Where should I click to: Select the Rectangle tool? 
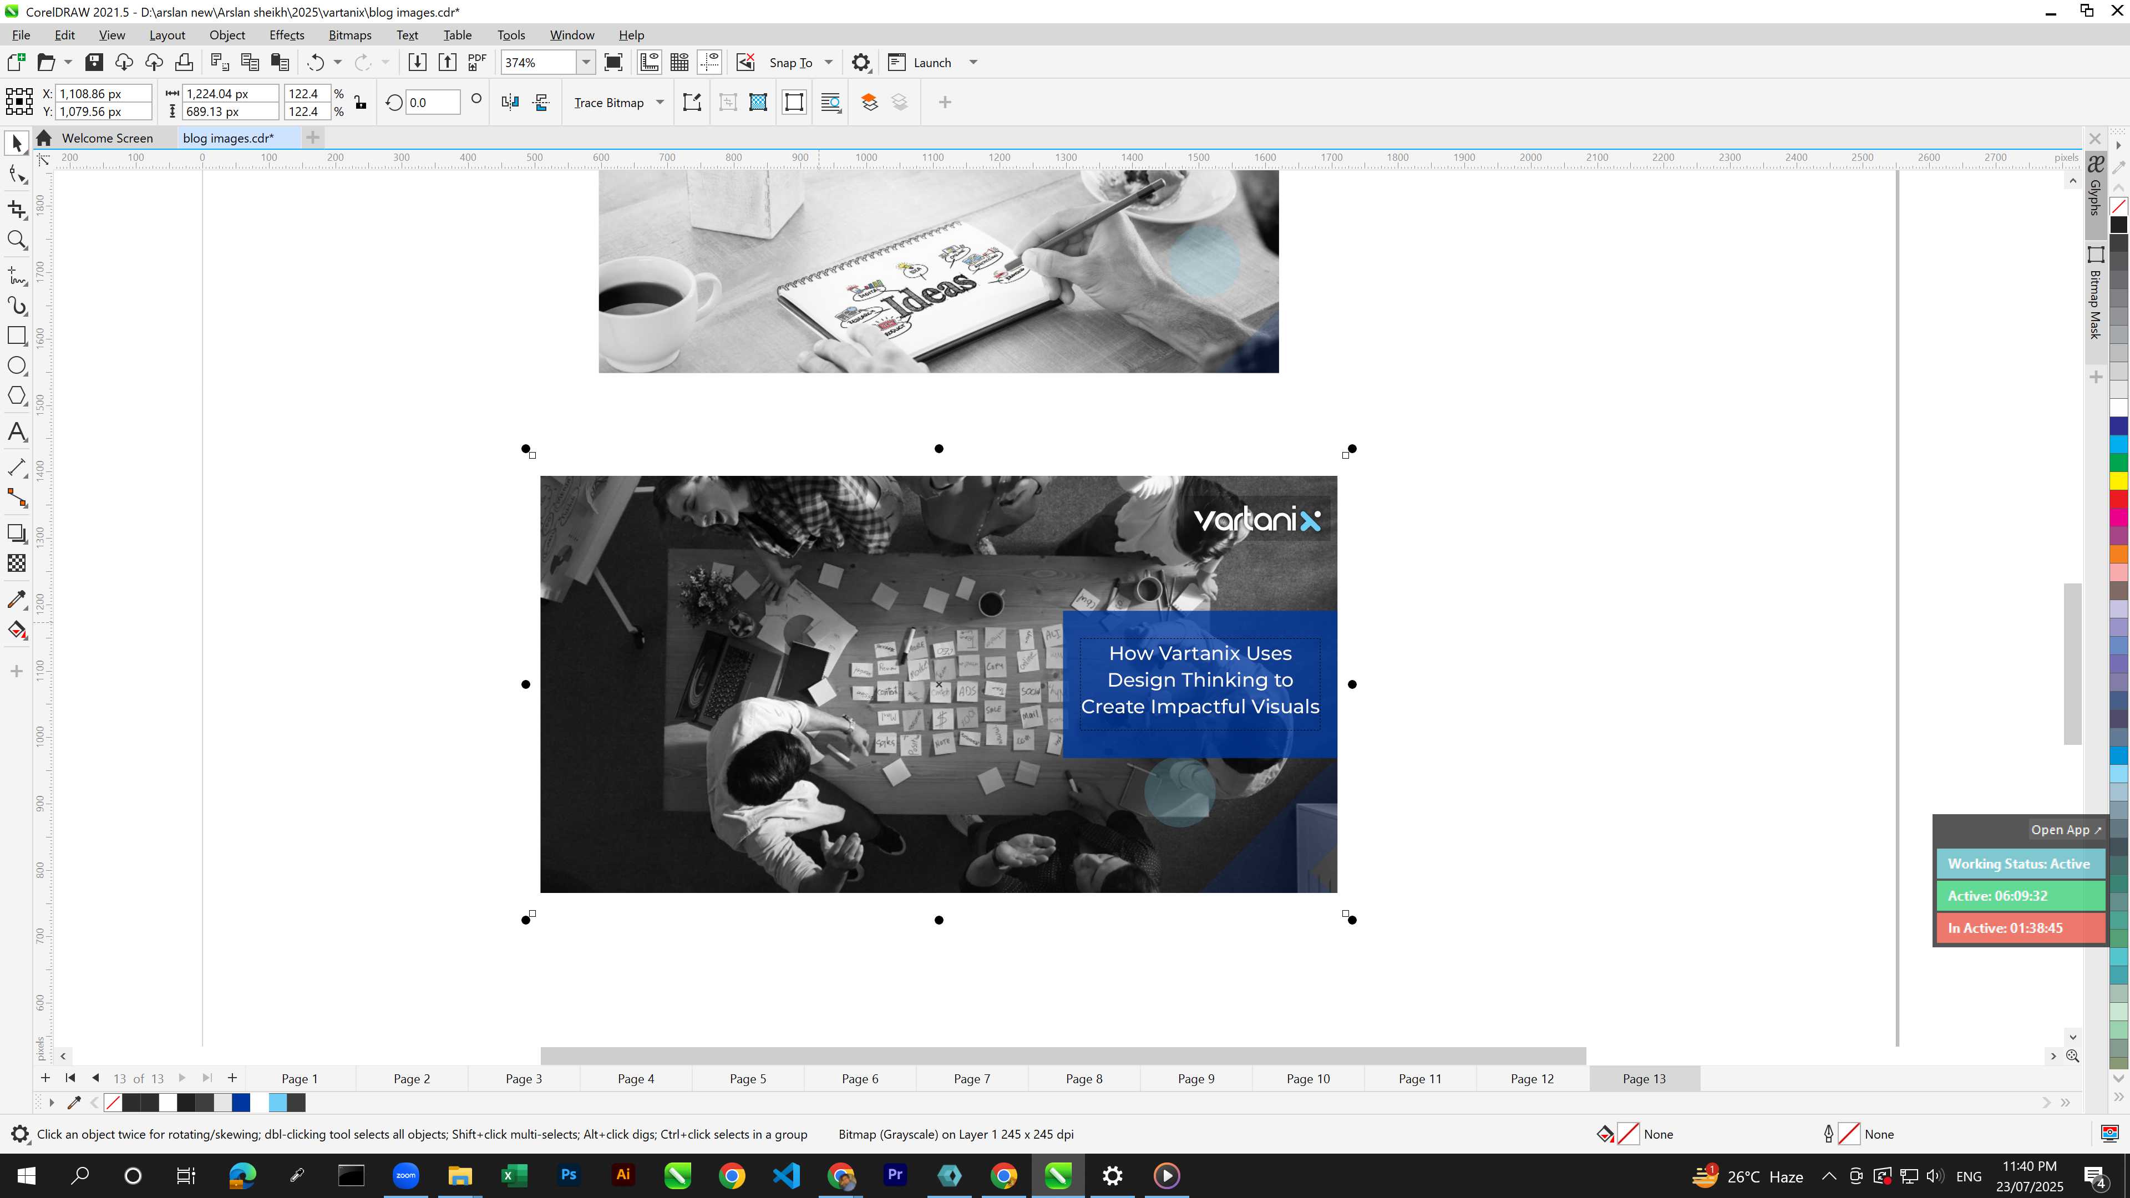pos(17,336)
